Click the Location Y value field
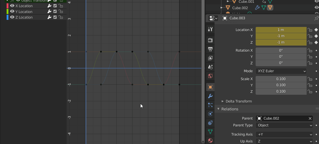Viewport: 319px width, 144px height. tap(281, 36)
